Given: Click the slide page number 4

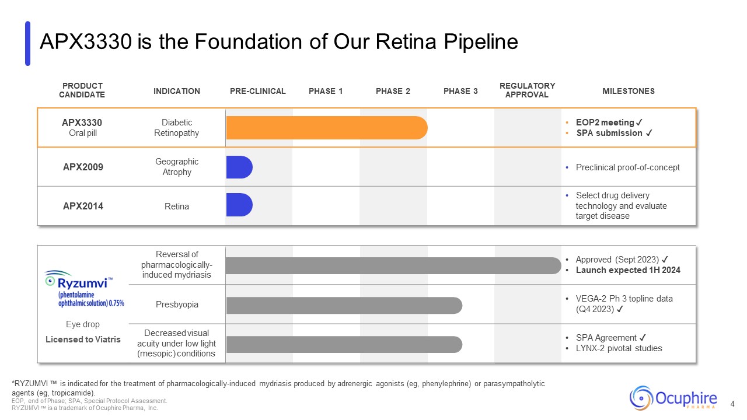Looking at the screenshot, I should (x=733, y=404).
